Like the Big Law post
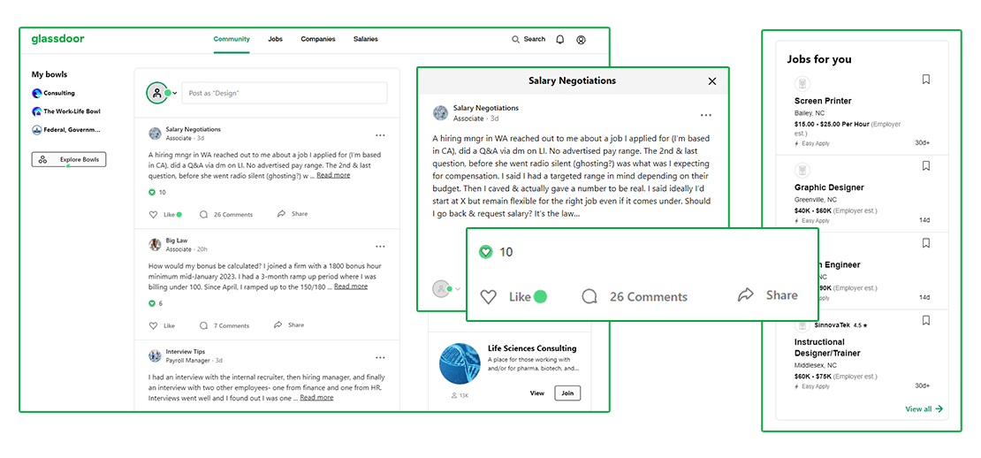 162,326
